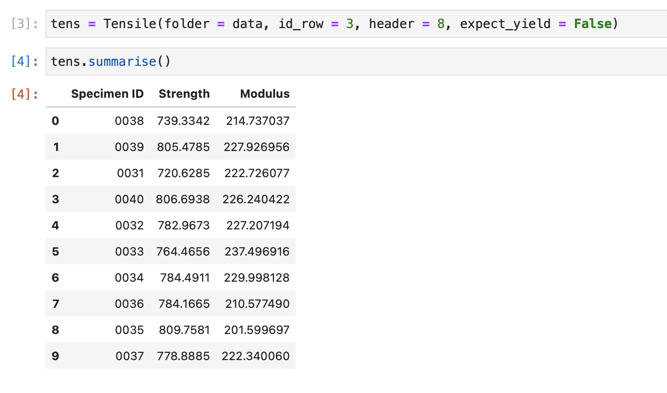Click the Modulus column header
This screenshot has height=393, width=667.
click(x=265, y=94)
